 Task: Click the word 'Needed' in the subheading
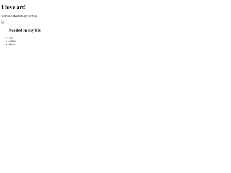coord(15,30)
